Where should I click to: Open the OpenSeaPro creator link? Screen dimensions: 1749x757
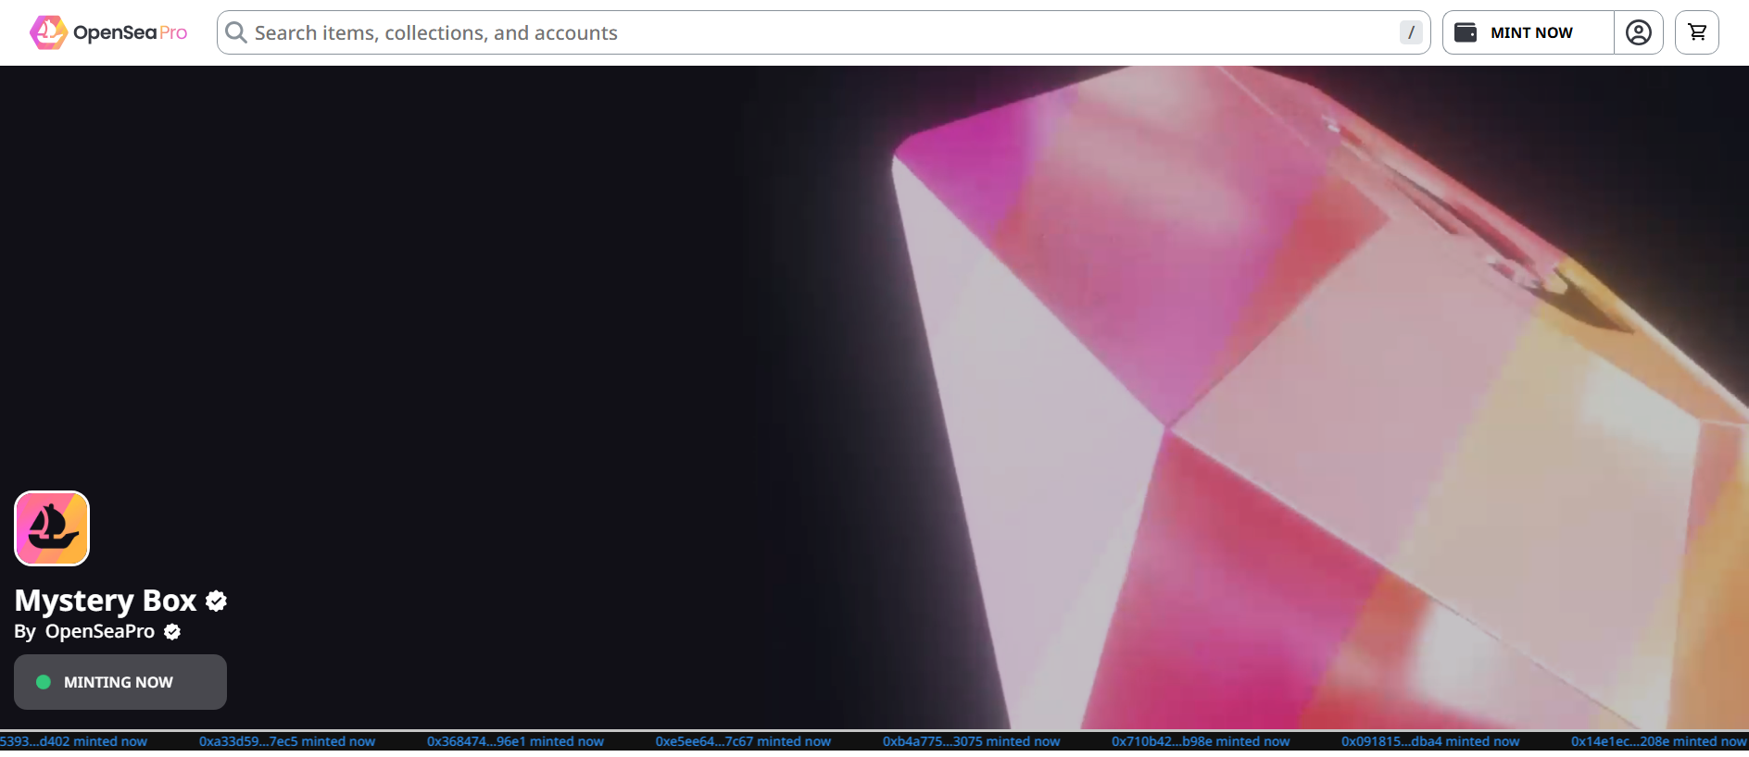[100, 631]
